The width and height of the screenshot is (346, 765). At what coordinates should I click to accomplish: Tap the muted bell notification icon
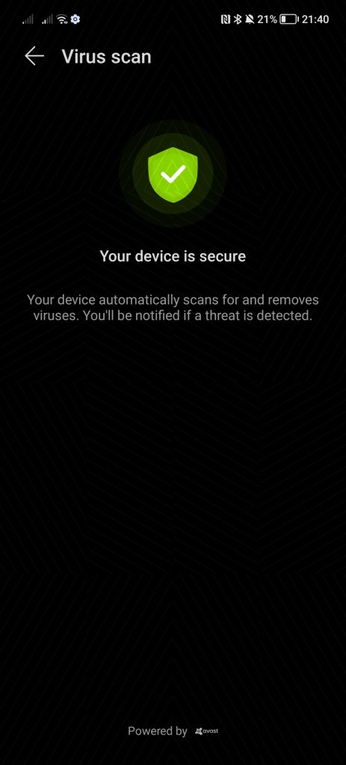(250, 19)
